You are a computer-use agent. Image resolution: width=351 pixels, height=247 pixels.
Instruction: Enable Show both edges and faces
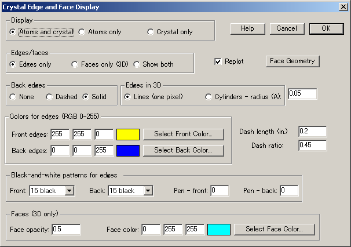137,64
